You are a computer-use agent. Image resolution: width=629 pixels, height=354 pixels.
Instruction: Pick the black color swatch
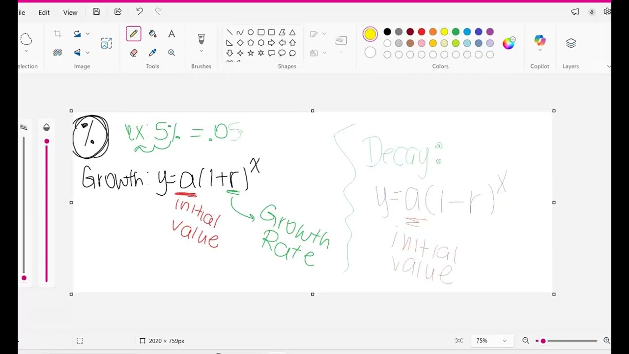(387, 32)
